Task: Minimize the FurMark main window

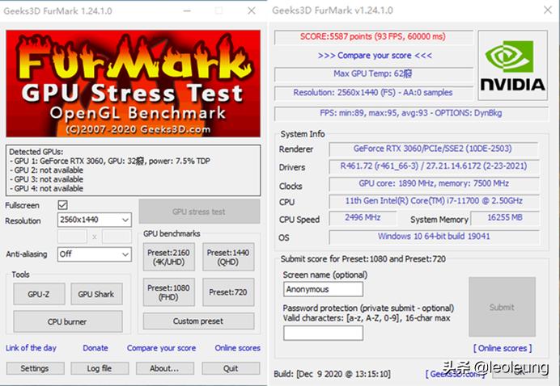Action: click(186, 10)
